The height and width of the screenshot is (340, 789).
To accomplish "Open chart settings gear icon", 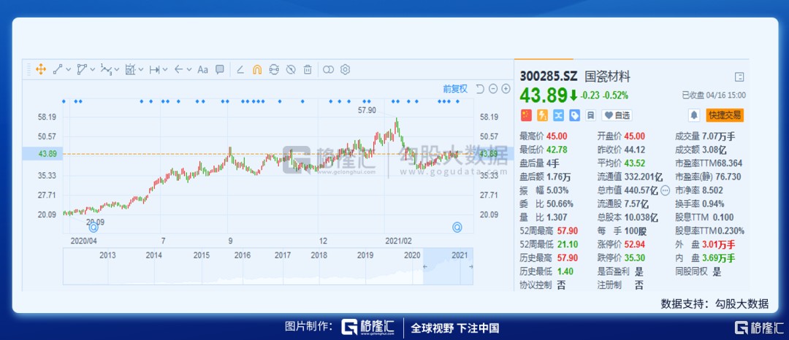I will click(346, 69).
